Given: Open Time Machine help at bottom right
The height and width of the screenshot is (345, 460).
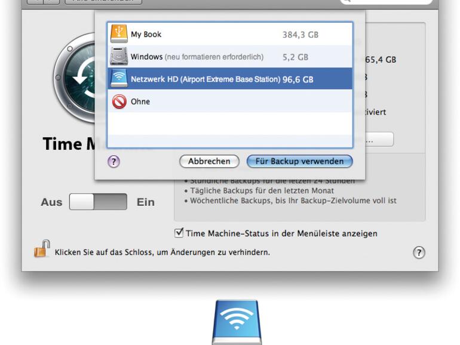Looking at the screenshot, I should [x=419, y=252].
